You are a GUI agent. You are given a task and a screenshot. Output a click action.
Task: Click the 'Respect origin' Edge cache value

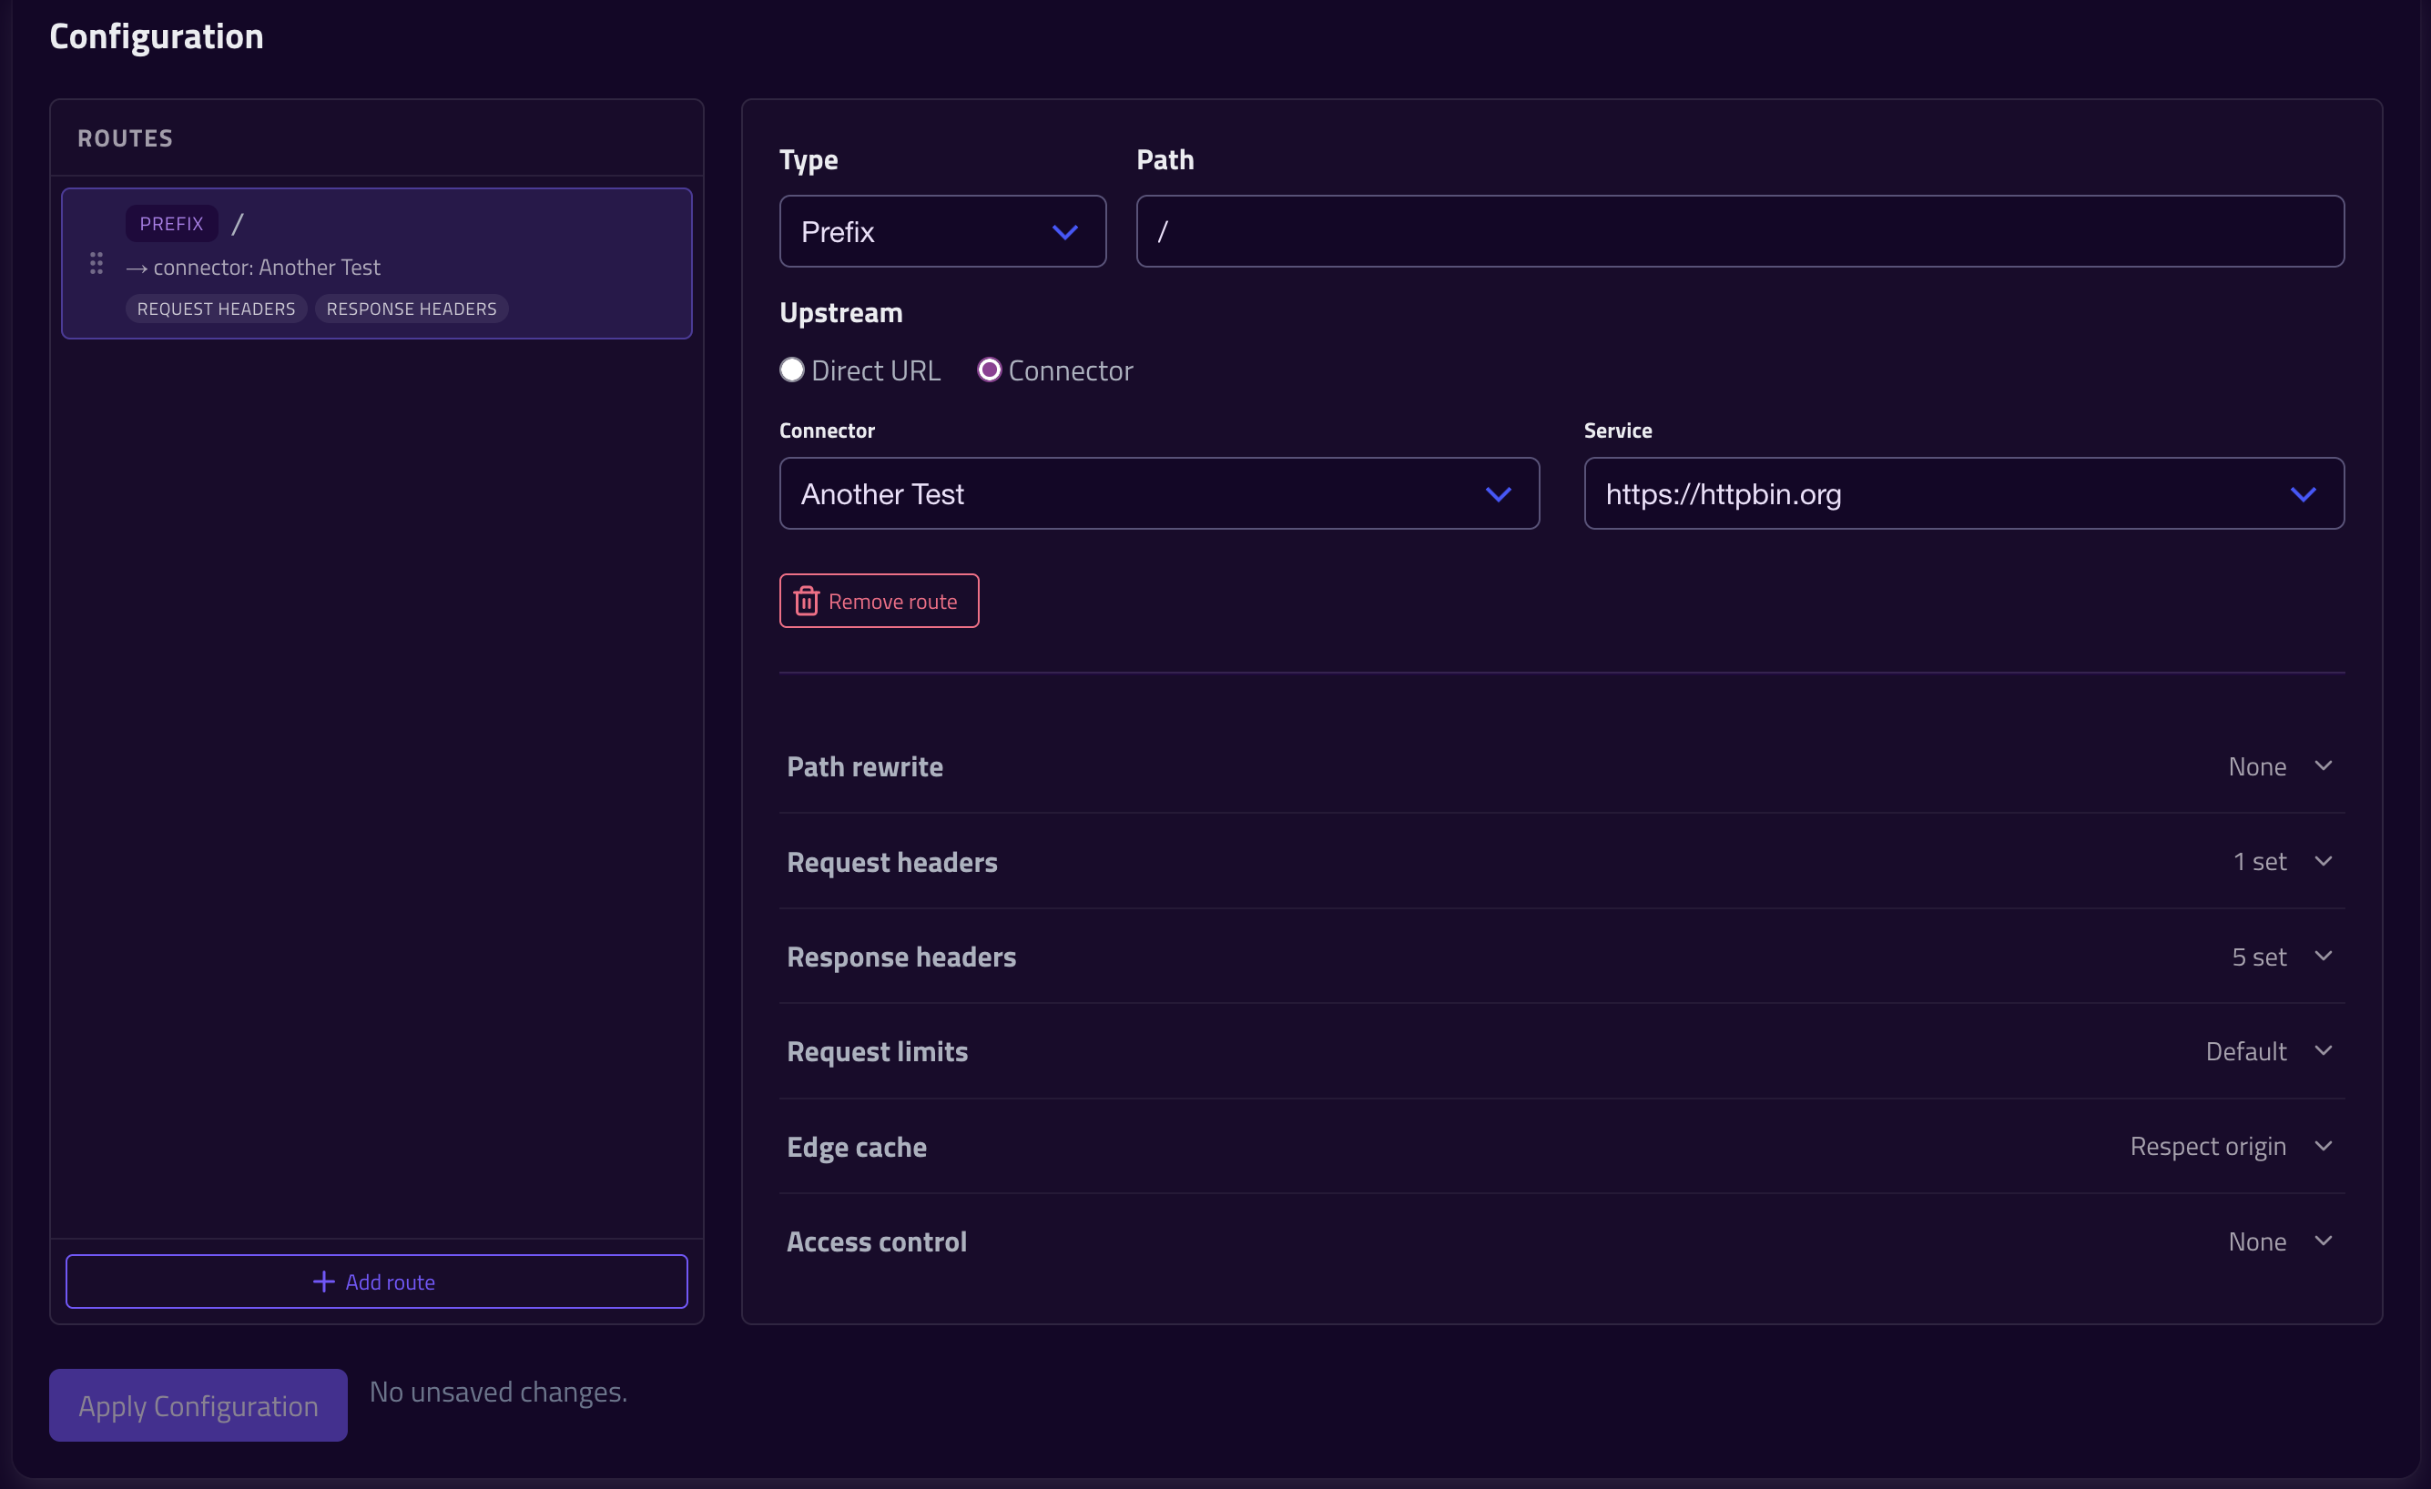coord(2208,1146)
